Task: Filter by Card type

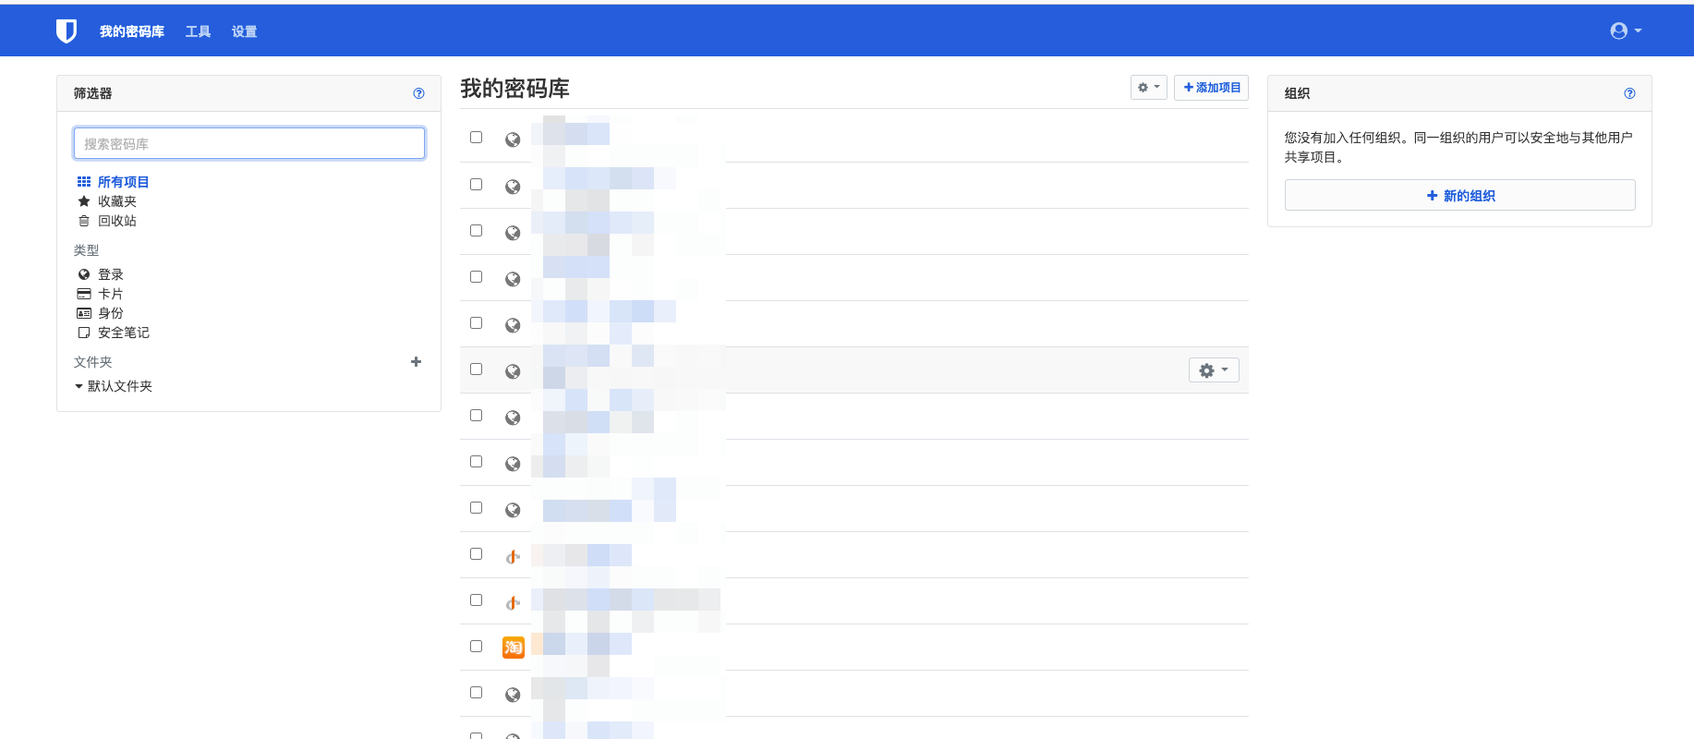Action: (101, 294)
